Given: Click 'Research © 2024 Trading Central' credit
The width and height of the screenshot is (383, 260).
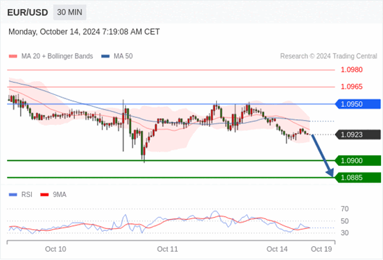Looking at the screenshot, I should tap(328, 56).
